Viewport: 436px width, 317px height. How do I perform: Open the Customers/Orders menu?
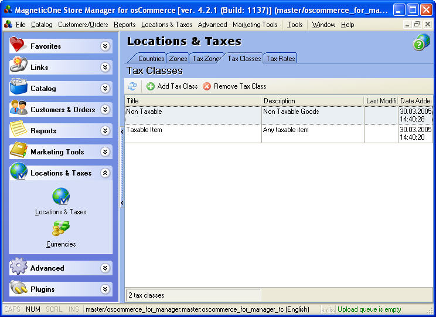pos(83,25)
